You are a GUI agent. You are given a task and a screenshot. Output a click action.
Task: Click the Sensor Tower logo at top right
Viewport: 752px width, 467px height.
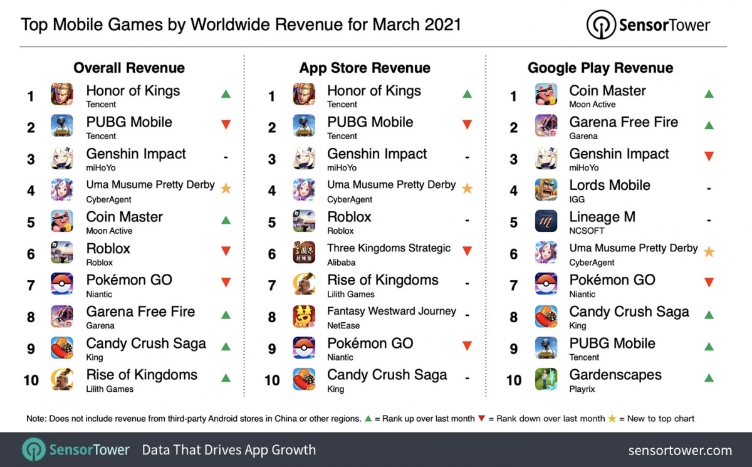[648, 25]
